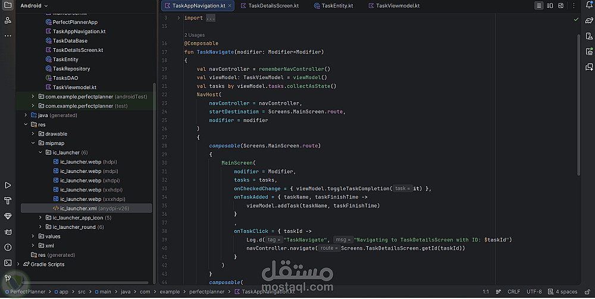Open the Gemini AI chat icon
This screenshot has width=595, height=299.
coord(589,67)
